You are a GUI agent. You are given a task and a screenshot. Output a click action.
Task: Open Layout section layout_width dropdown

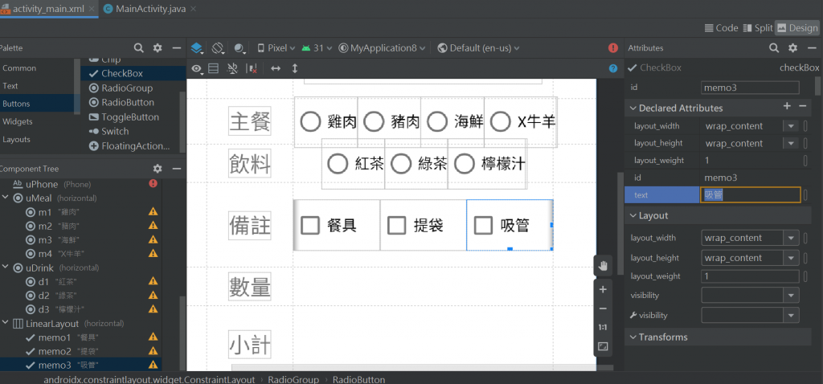coord(791,238)
